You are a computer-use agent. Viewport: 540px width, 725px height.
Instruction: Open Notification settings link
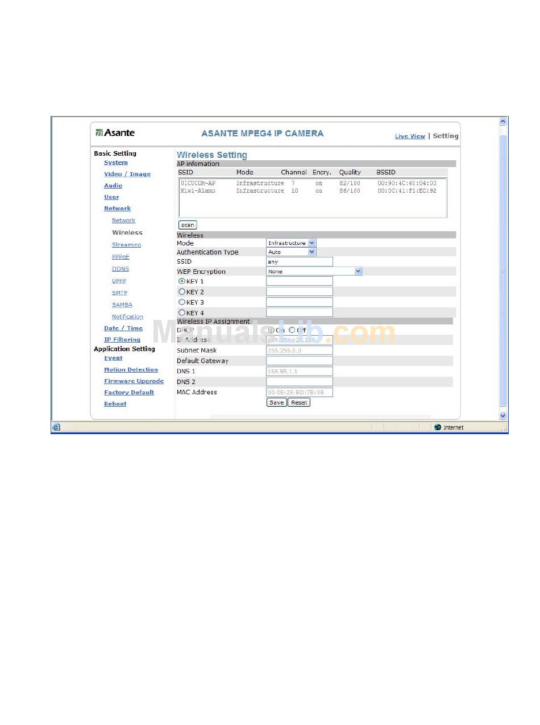click(x=127, y=316)
